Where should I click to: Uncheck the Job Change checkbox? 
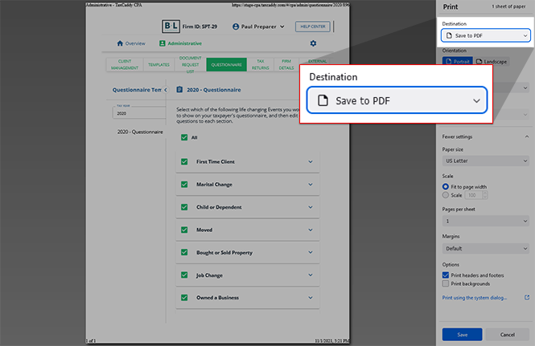tap(184, 275)
